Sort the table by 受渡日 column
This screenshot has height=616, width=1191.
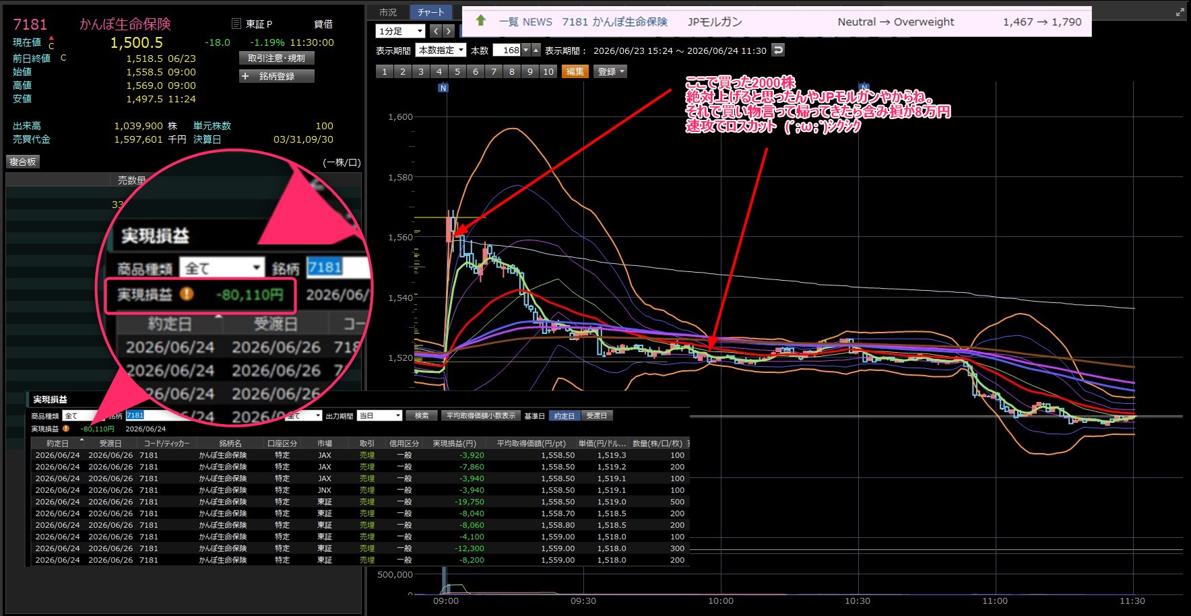tap(110, 443)
